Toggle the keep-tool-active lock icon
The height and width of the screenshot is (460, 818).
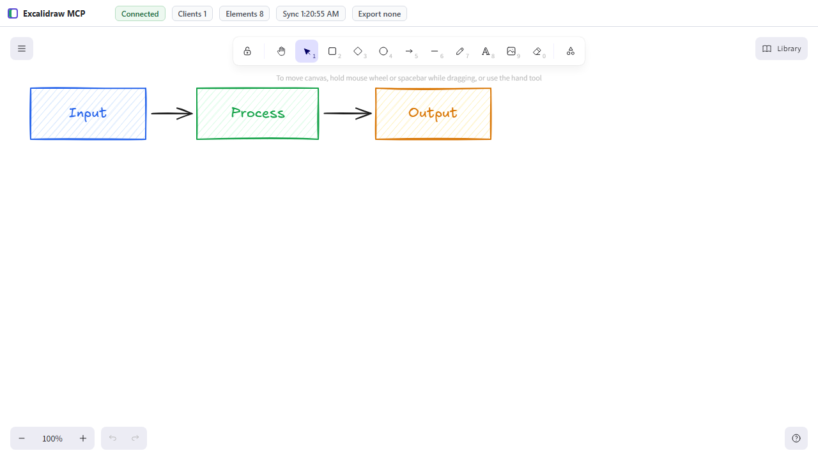pyautogui.click(x=247, y=51)
